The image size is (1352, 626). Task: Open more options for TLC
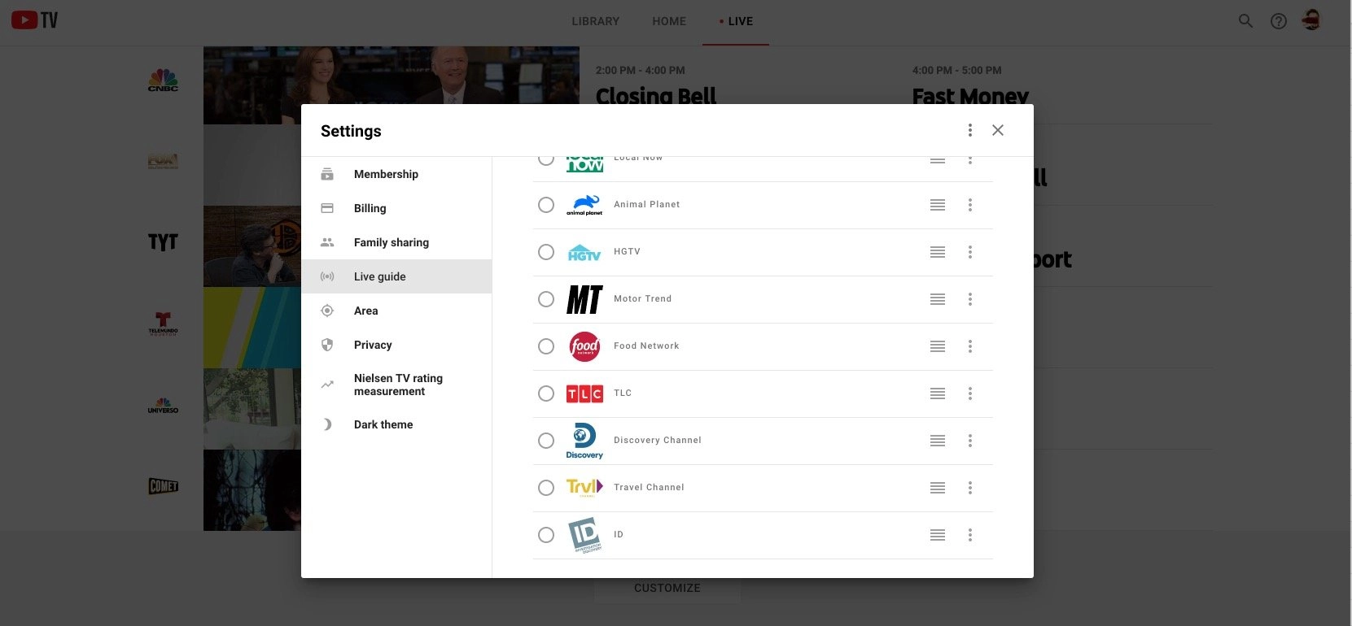point(969,393)
